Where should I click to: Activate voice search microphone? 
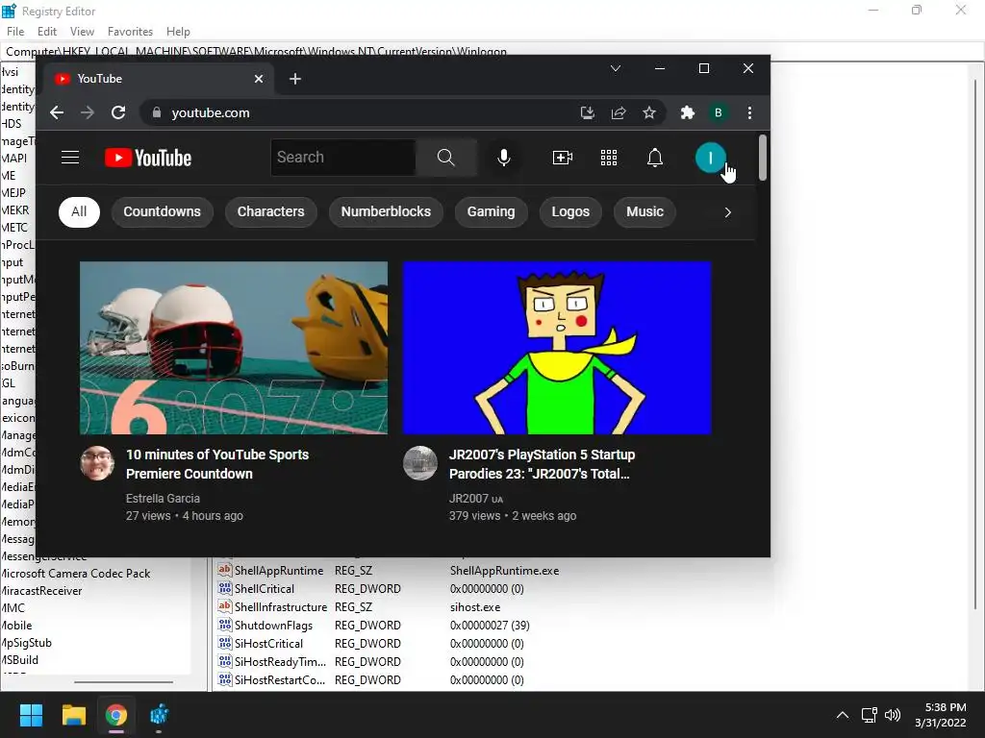[x=504, y=157]
